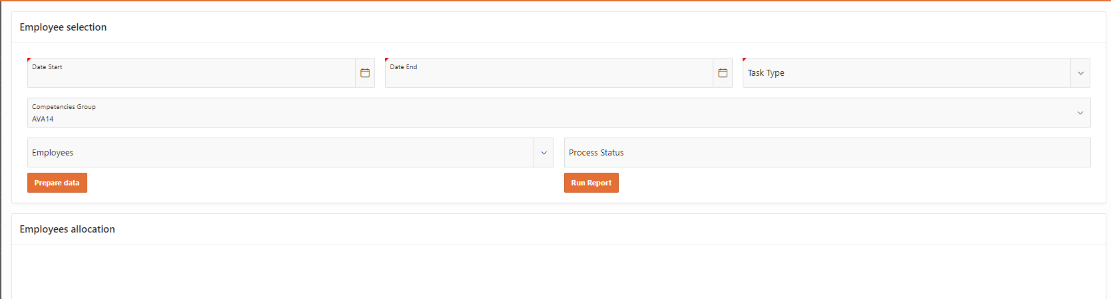Click the Date Start label text

point(47,66)
